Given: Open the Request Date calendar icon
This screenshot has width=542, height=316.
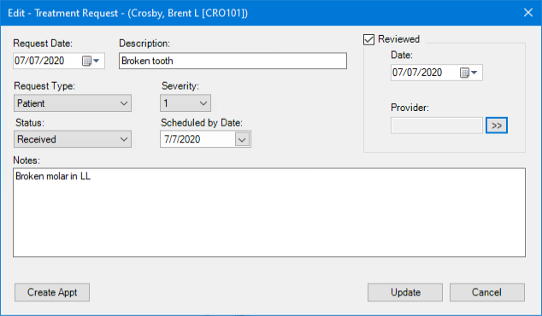Looking at the screenshot, I should tap(86, 61).
